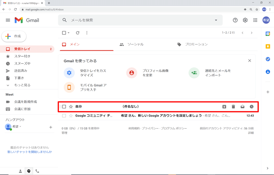Screen dimensions: 274x175
Task: Collapse the side panel chevron
Action: coord(268,168)
